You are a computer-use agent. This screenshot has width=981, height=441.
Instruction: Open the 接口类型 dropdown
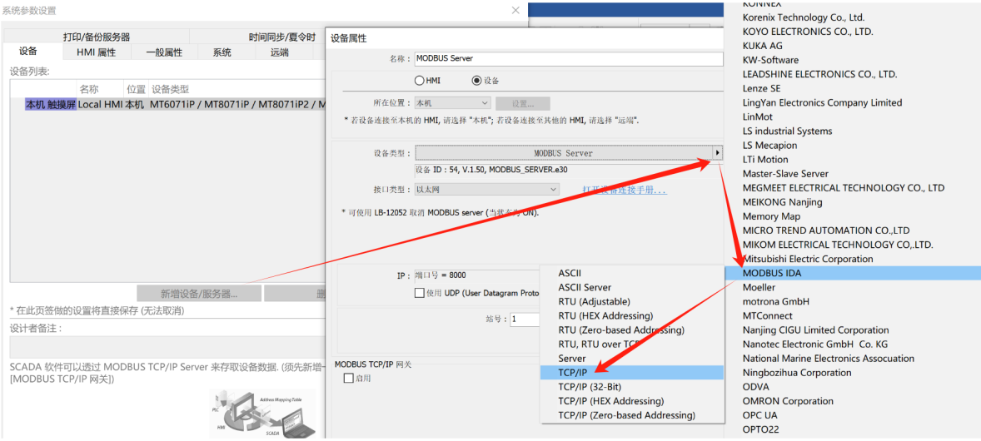[487, 189]
